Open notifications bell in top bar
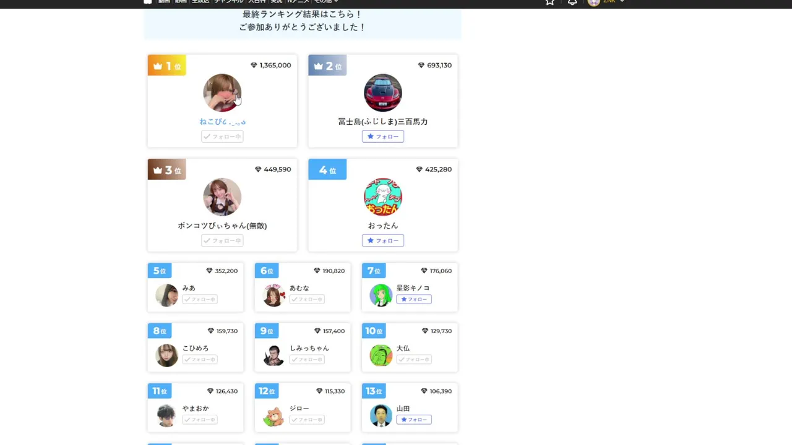Screen dimensions: 792x445 coord(572,2)
